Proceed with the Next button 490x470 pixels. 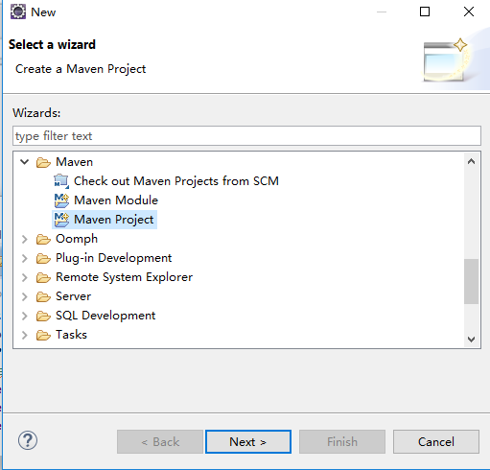(x=248, y=442)
